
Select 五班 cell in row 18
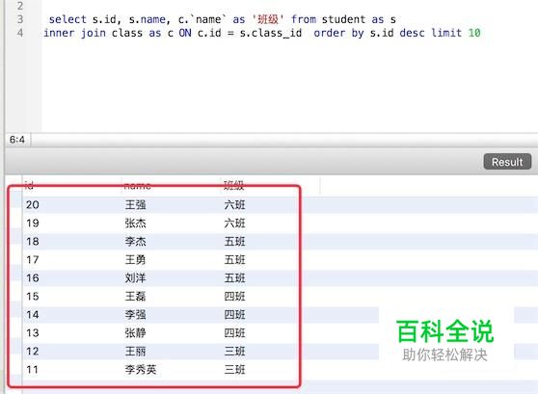pos(234,242)
